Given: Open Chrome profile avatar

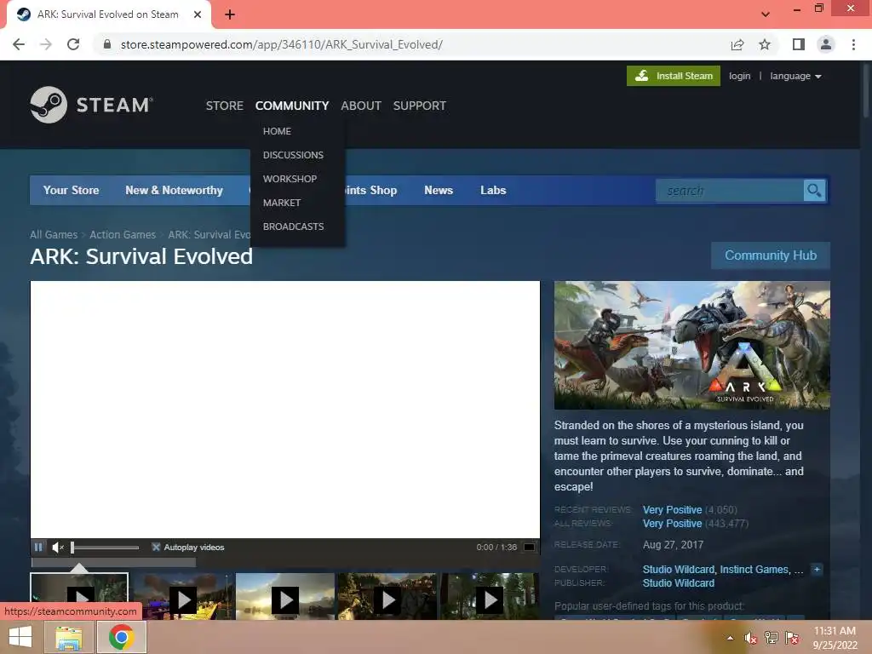Looking at the screenshot, I should [x=826, y=44].
